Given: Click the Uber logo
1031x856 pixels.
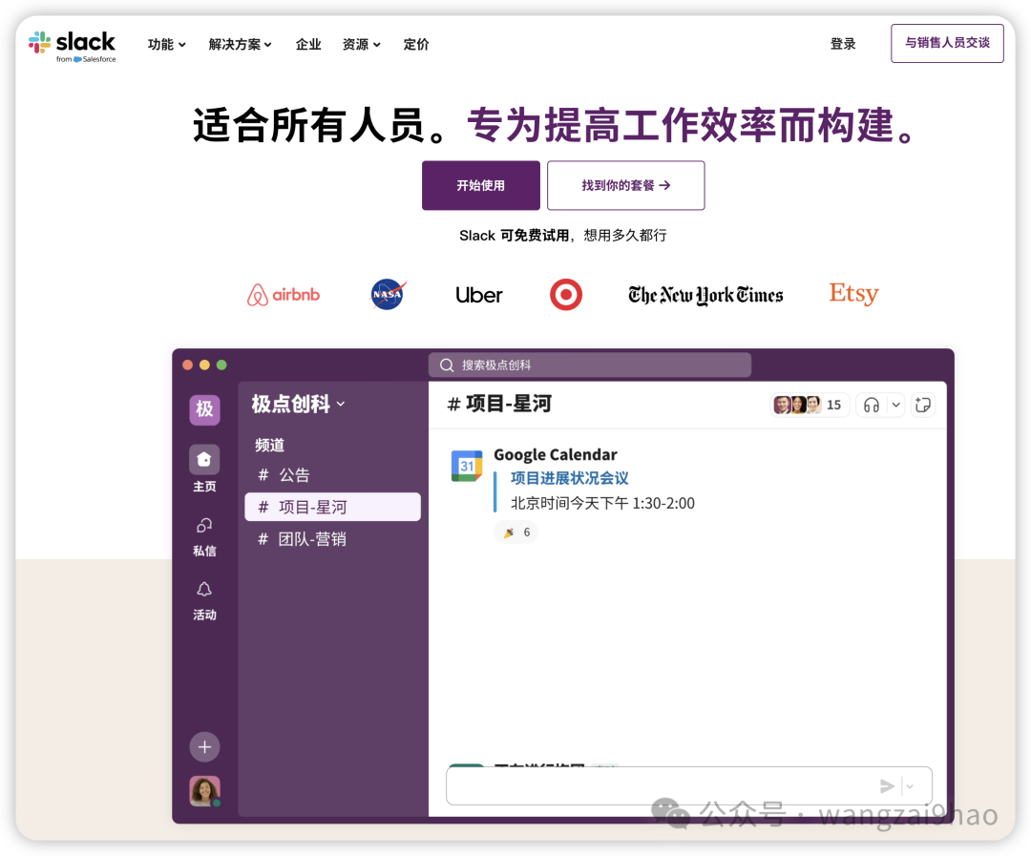Looking at the screenshot, I should (478, 295).
